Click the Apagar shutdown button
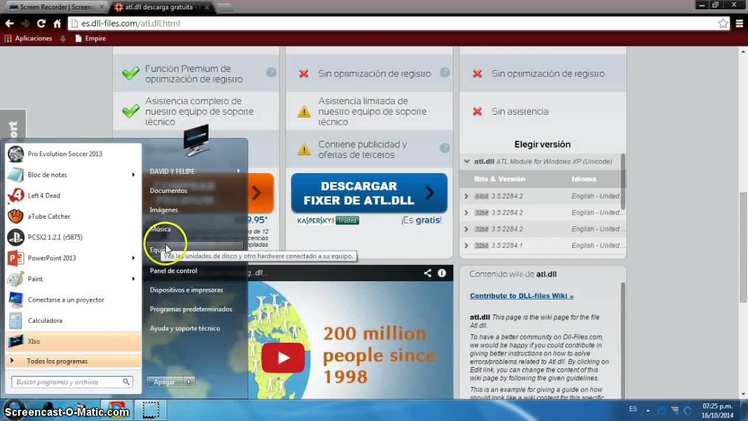Image resolution: width=748 pixels, height=421 pixels. [165, 382]
